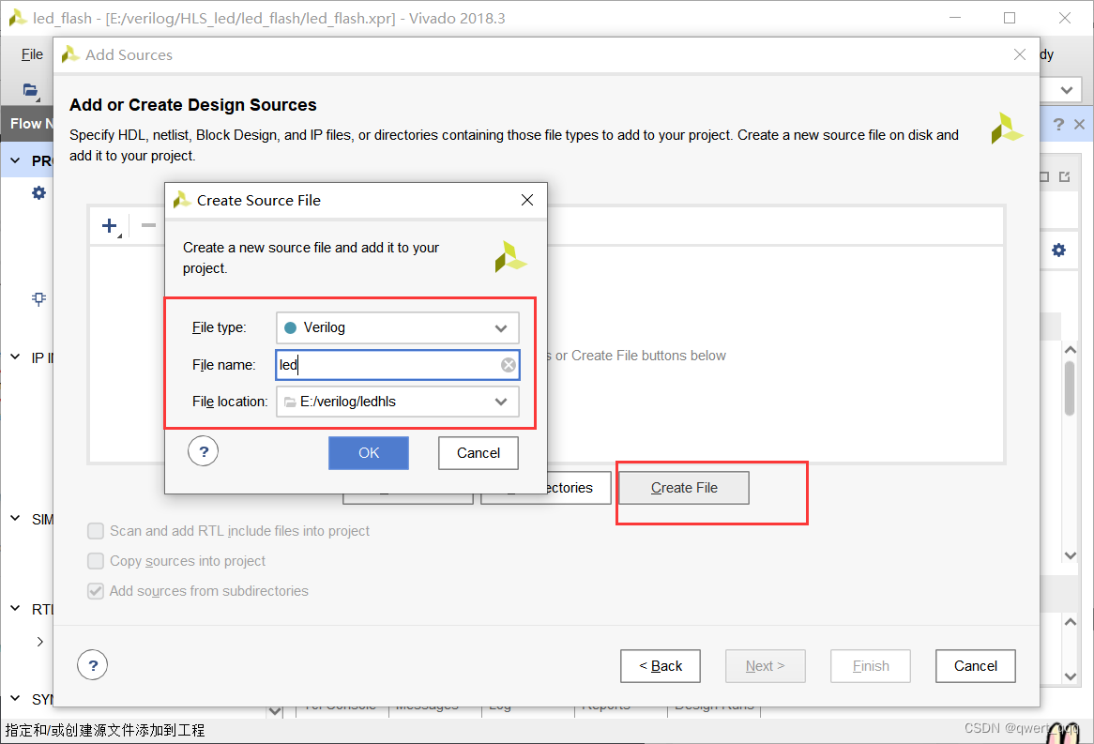Open help in Create Source File dialog
Viewport: 1094px width, 744px height.
pyautogui.click(x=203, y=451)
